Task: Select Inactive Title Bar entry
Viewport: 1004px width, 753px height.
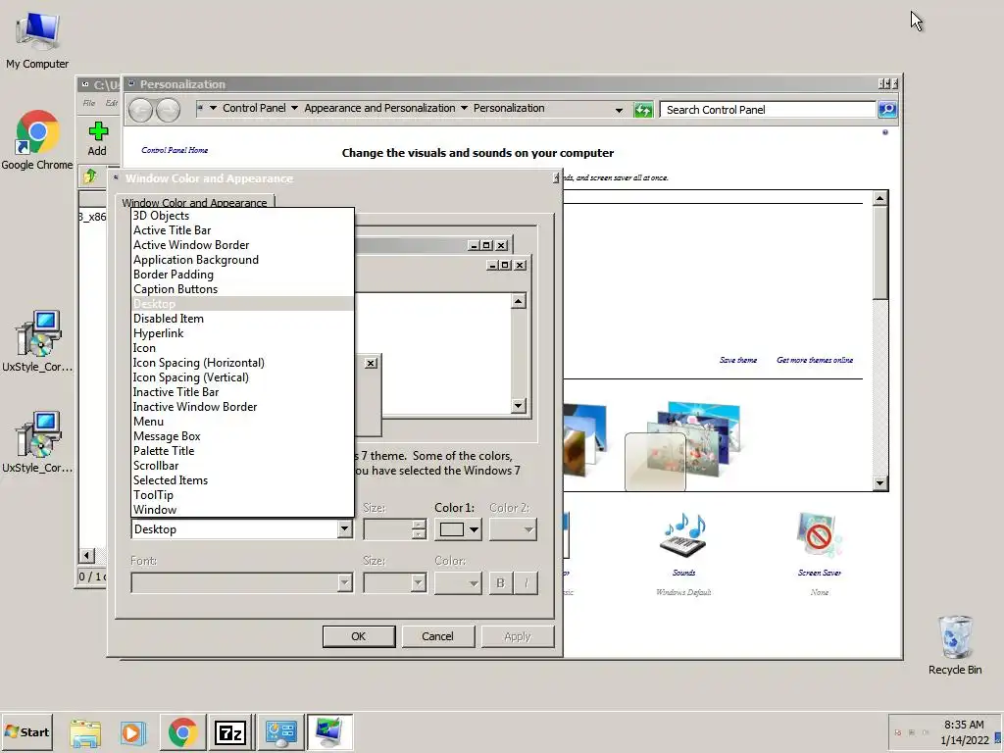Action: [242, 392]
